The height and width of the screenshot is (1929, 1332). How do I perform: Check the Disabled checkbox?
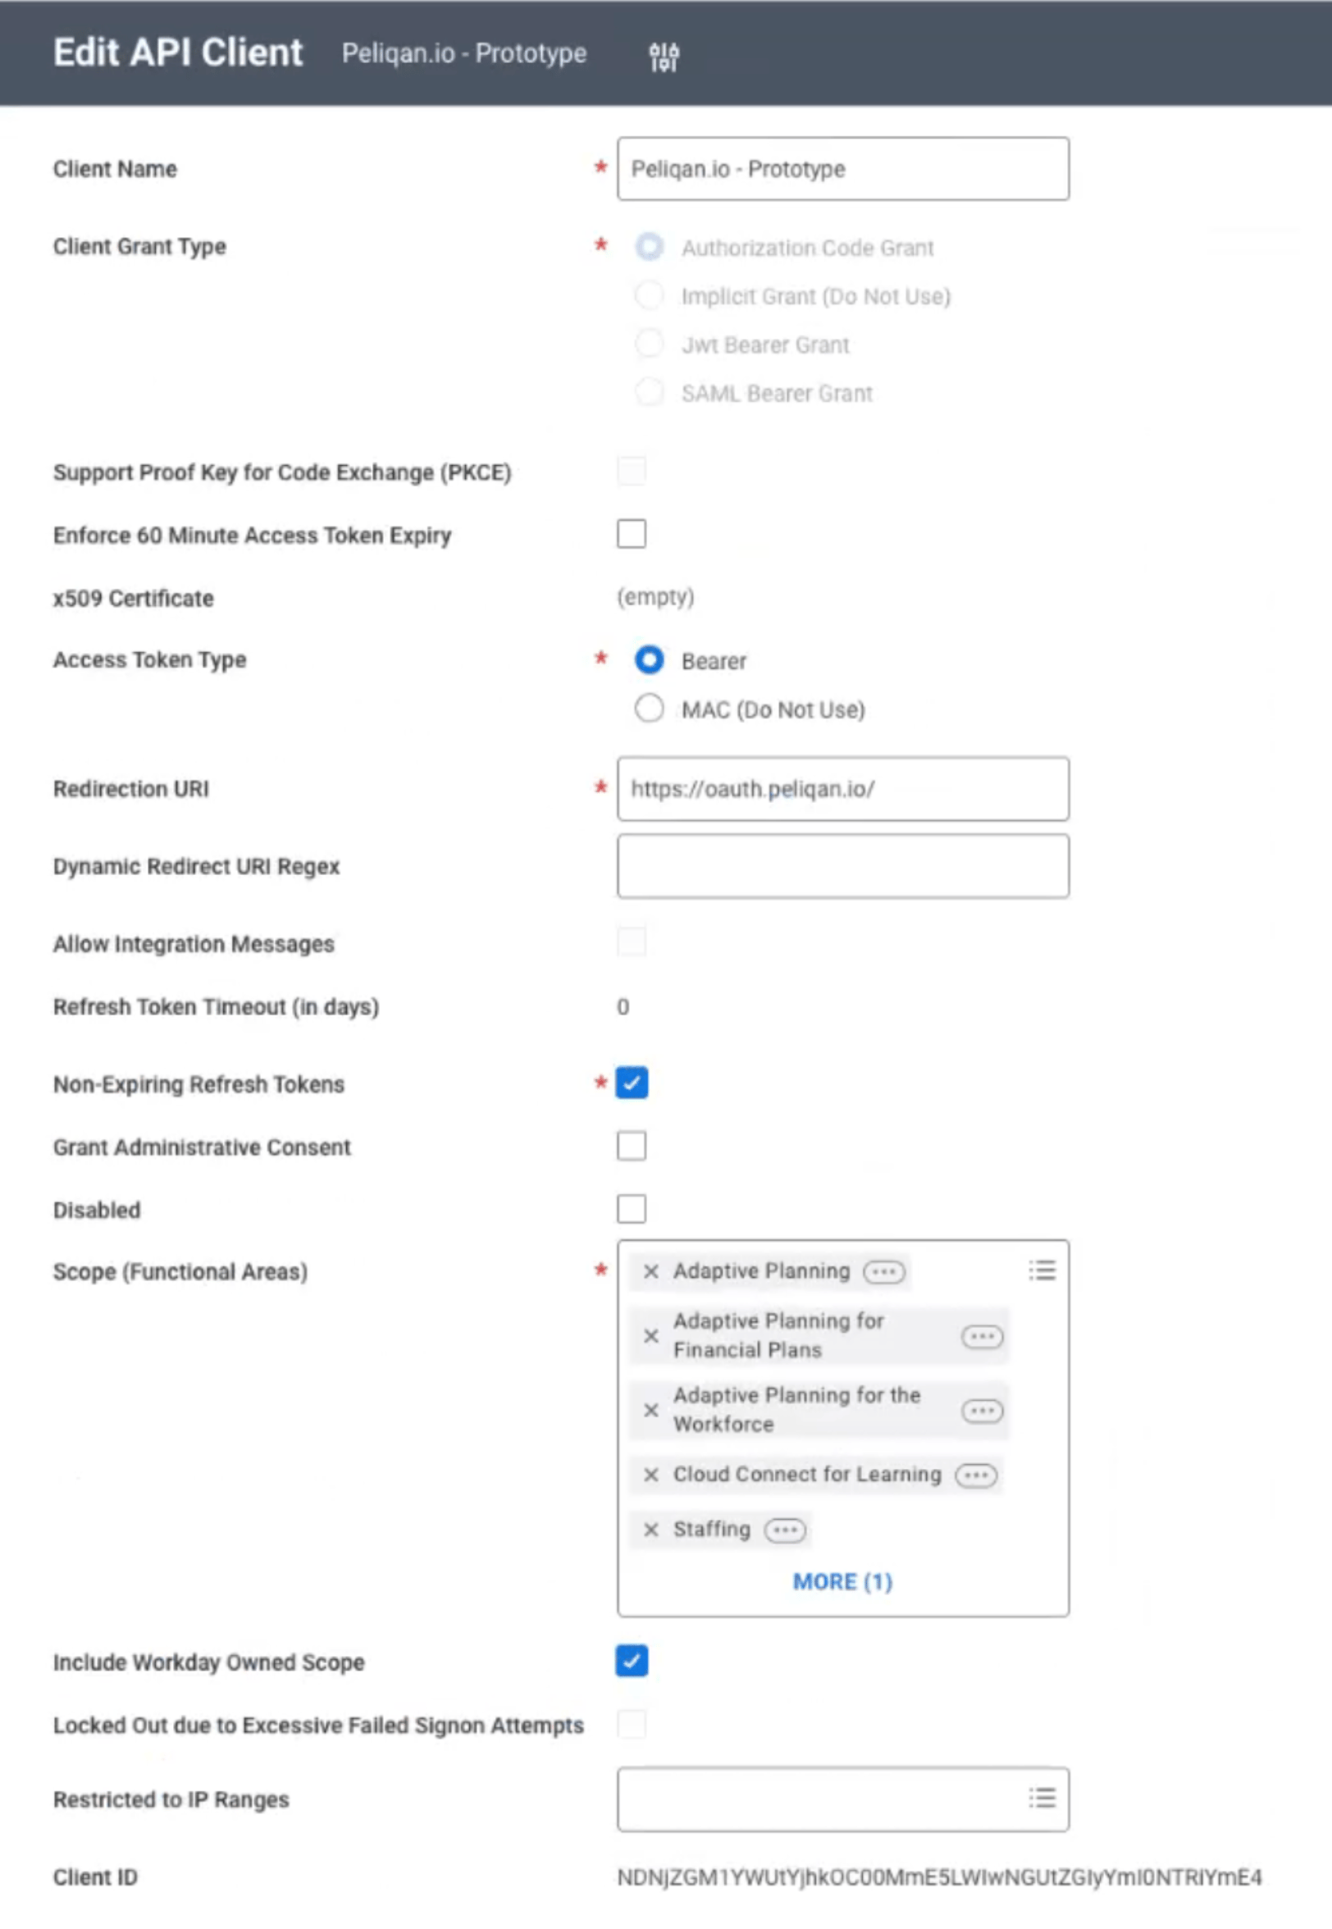click(x=631, y=1208)
